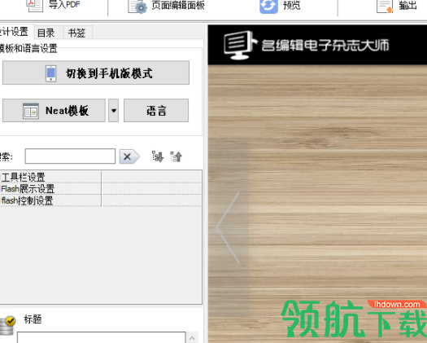Click the Import PDF (导入PDF) toolbar button

[x=54, y=5]
